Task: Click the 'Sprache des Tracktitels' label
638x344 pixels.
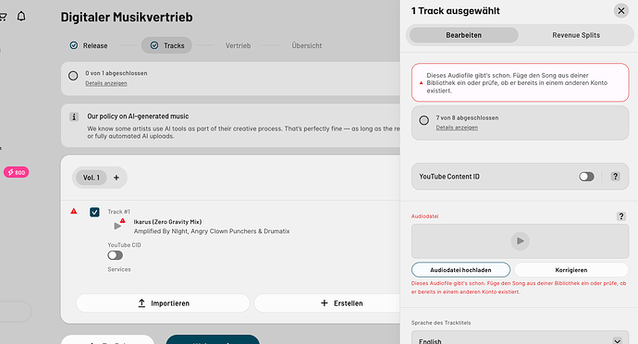Action: point(441,323)
